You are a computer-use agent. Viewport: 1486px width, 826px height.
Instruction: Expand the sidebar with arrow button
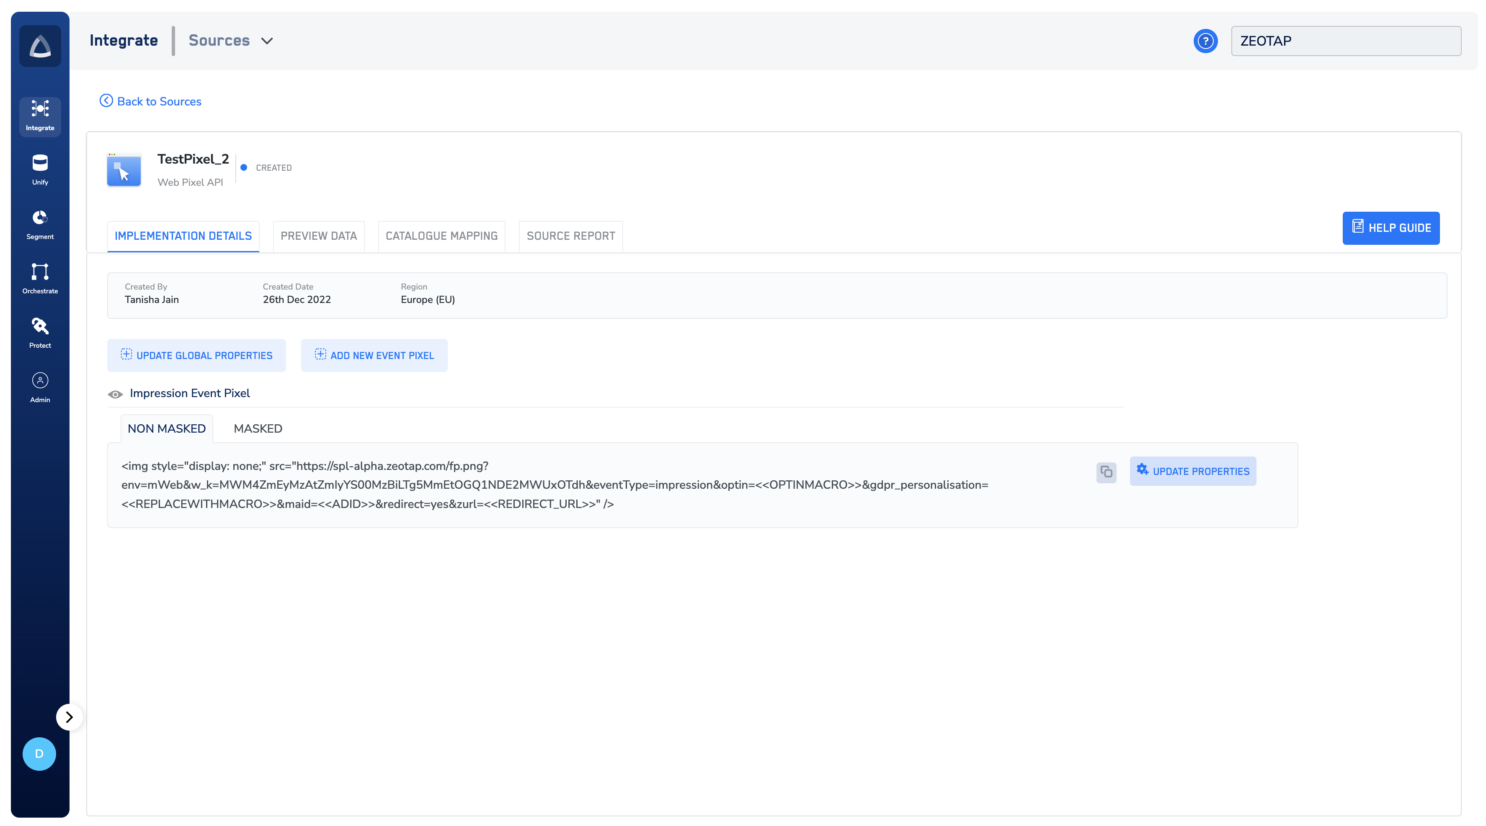pos(69,716)
